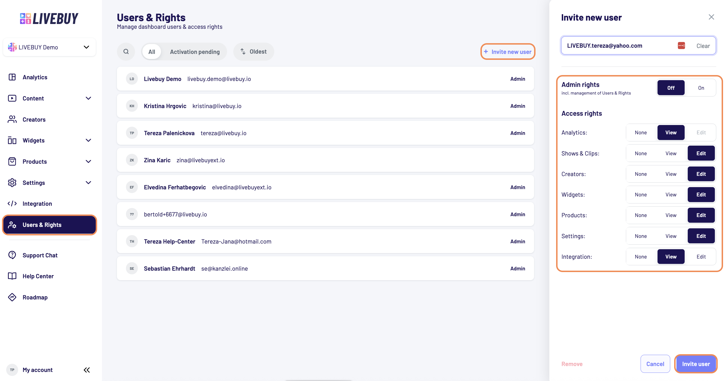Select the Activation pending tab
727x381 pixels.
point(195,52)
